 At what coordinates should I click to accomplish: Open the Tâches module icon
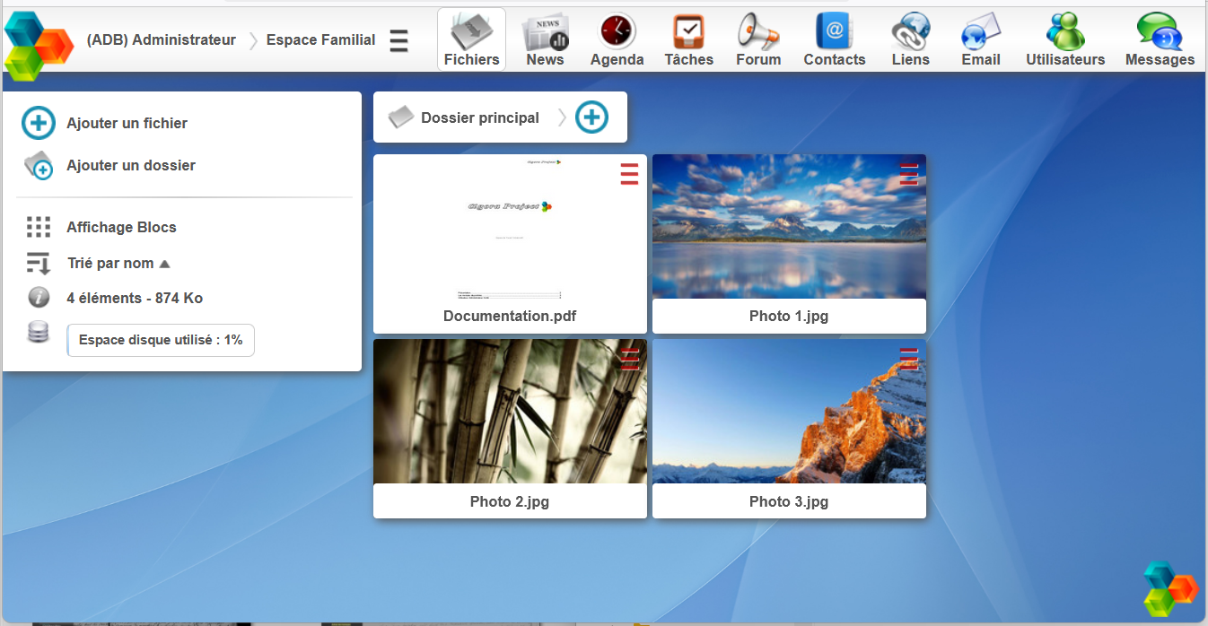tap(688, 32)
